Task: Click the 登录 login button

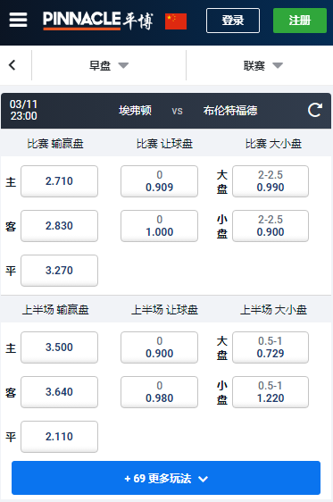Action: [x=233, y=21]
